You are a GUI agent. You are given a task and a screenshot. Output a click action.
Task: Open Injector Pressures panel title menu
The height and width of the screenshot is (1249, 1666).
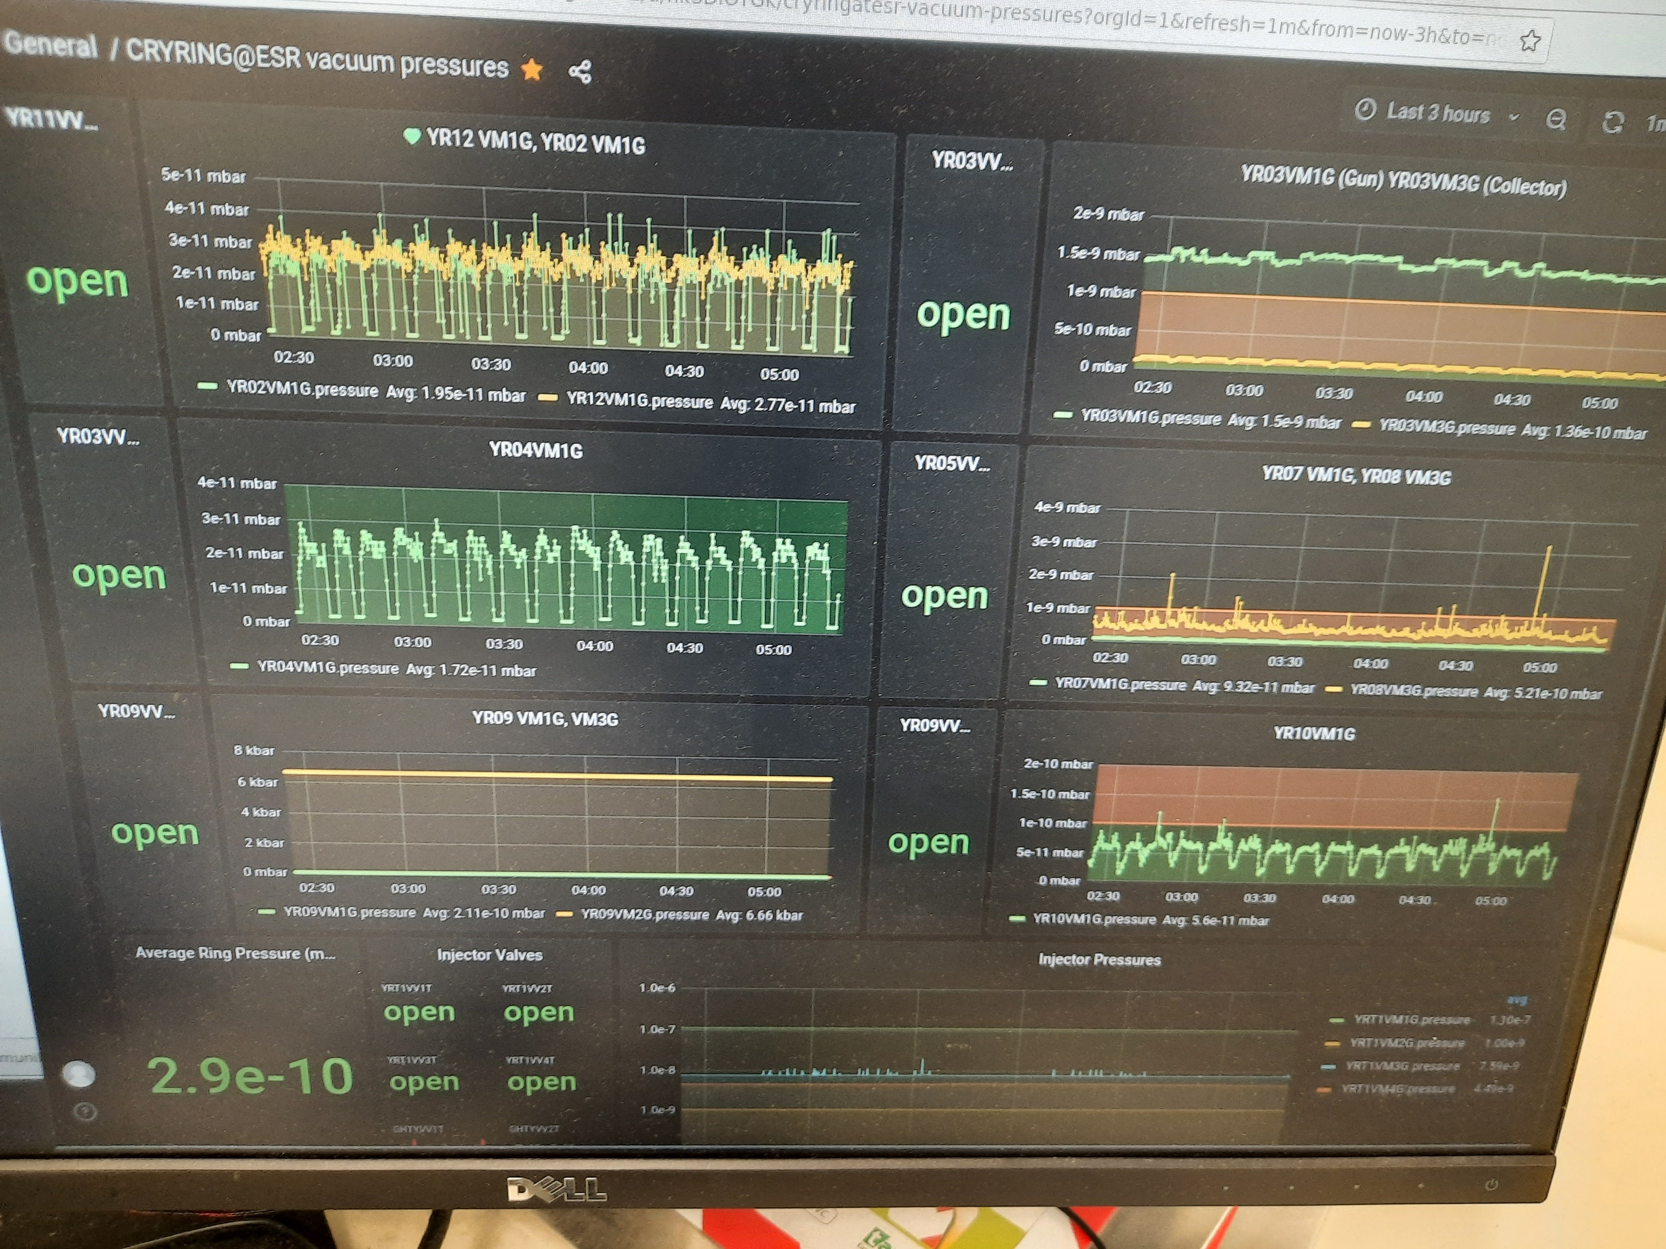click(x=1099, y=960)
